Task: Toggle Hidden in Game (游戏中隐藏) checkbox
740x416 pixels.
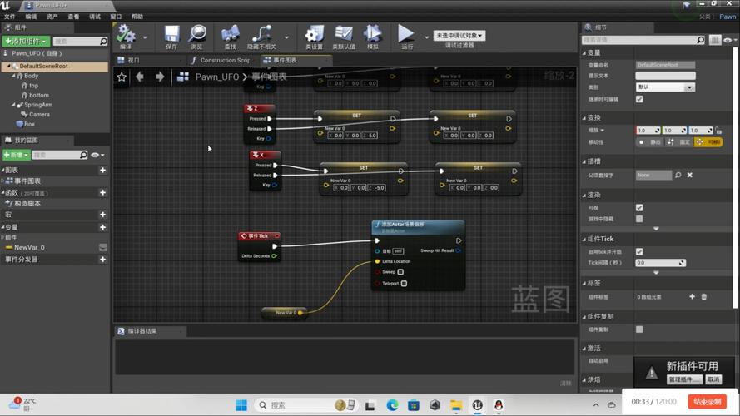Action: click(639, 219)
